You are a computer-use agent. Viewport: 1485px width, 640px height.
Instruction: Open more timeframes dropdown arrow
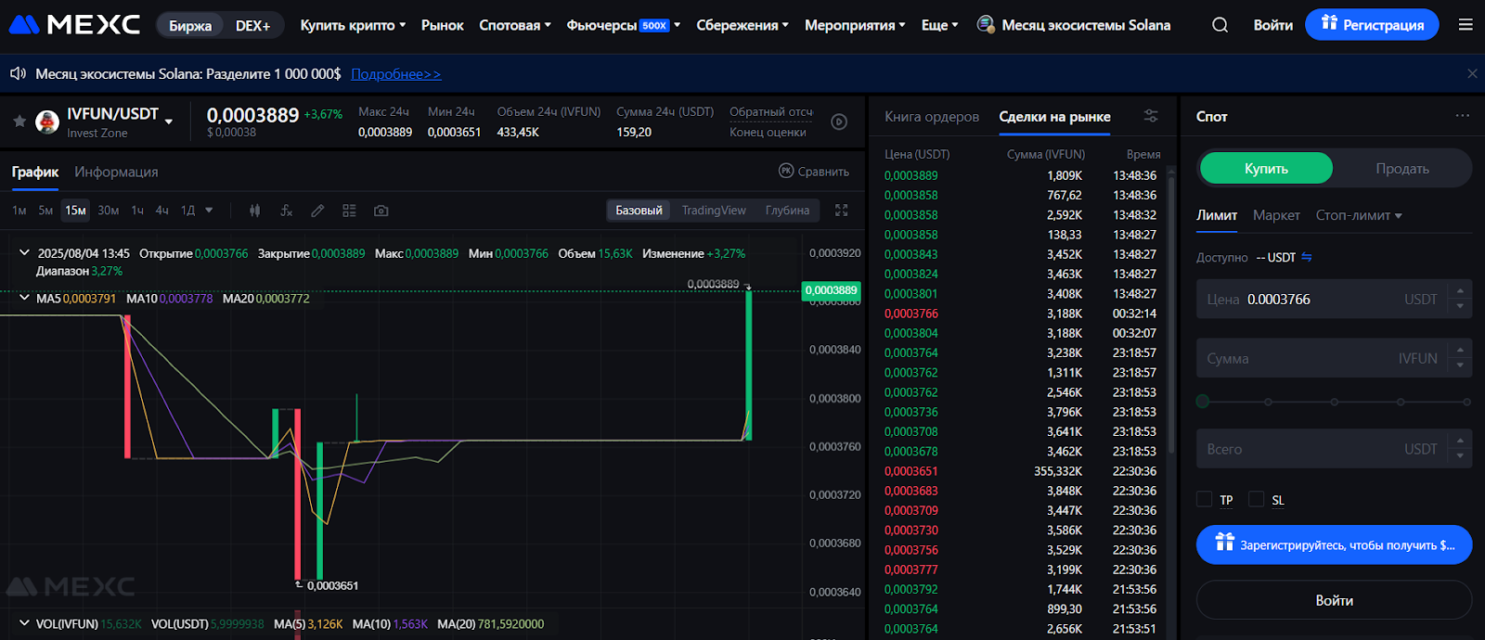209,211
